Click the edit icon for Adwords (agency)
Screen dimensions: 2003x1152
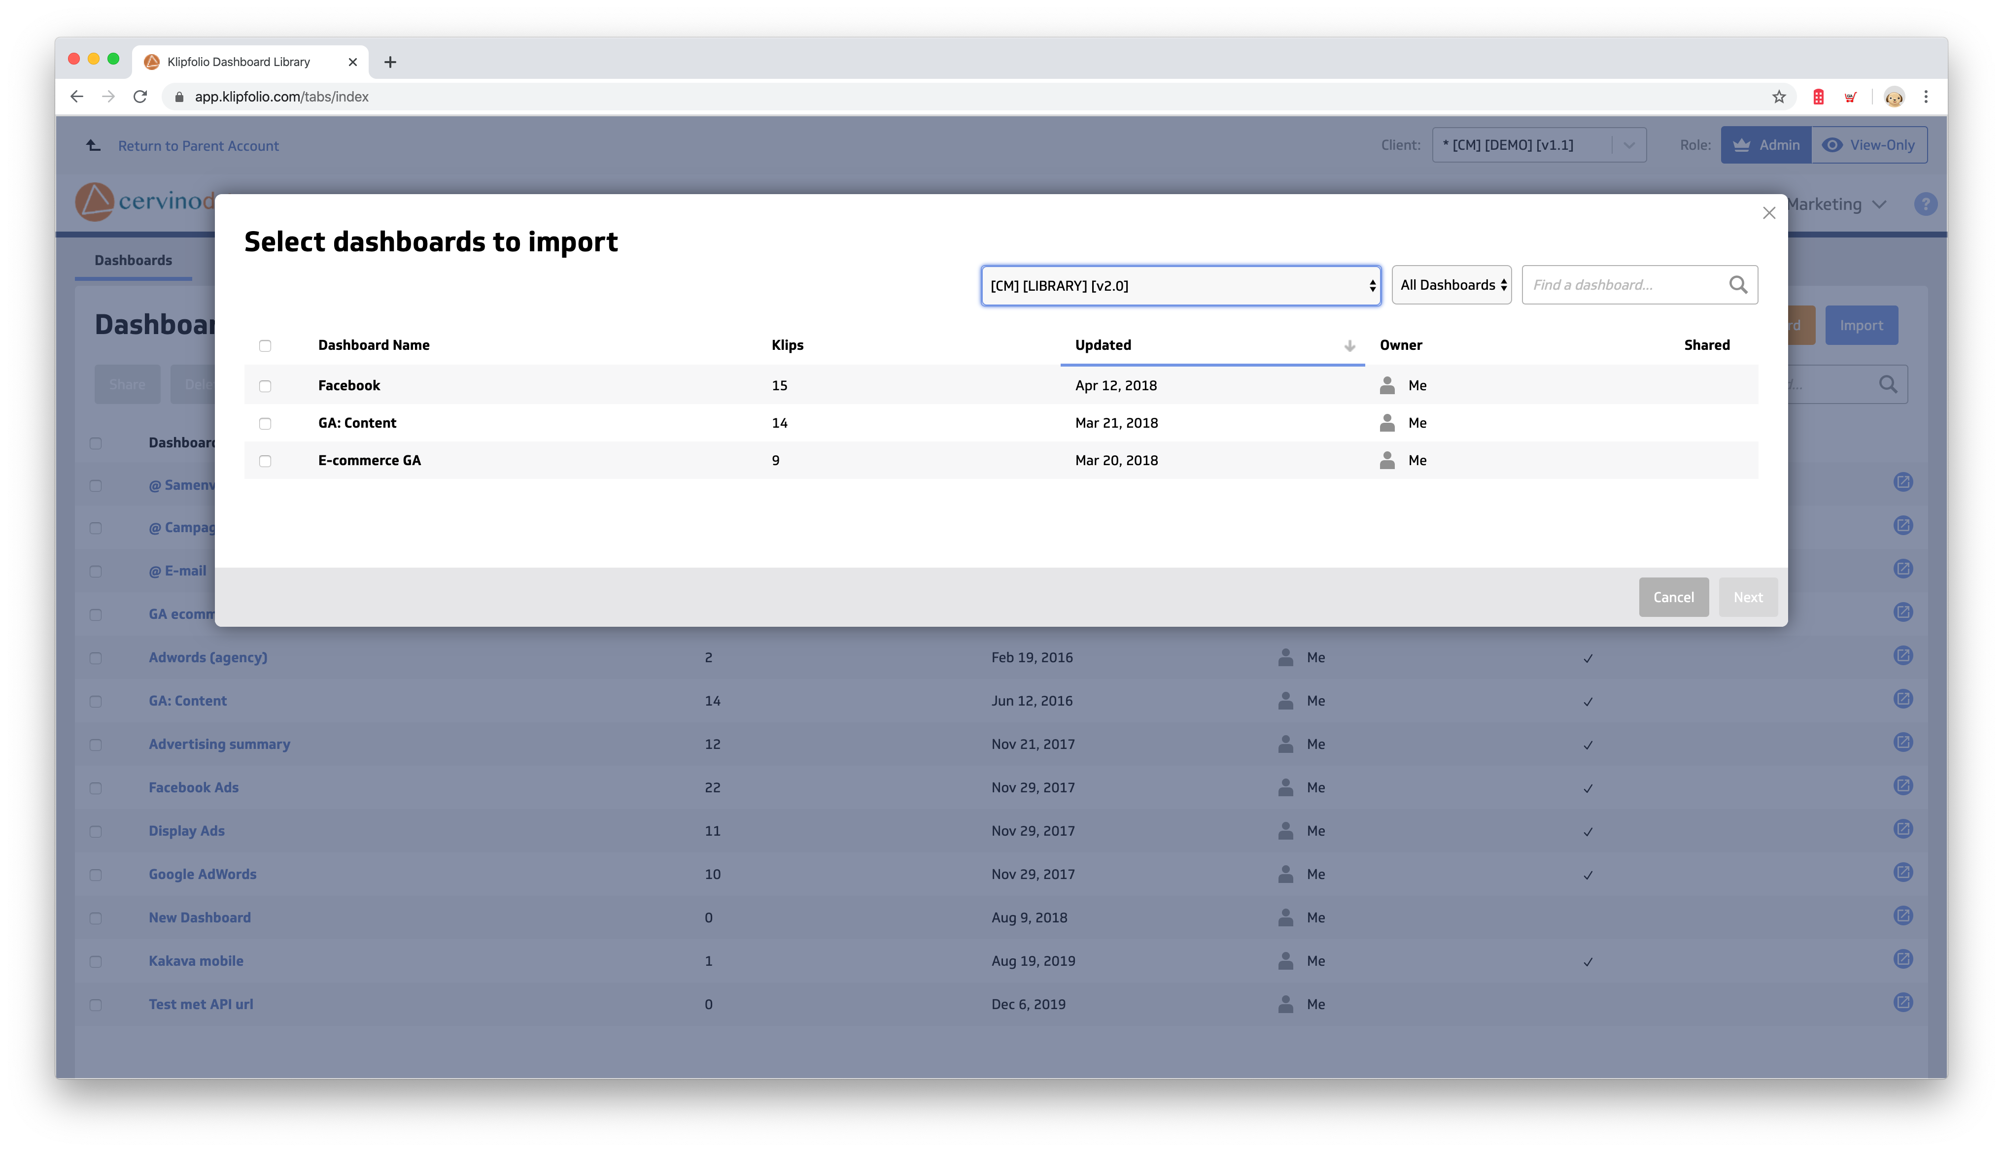1902,656
